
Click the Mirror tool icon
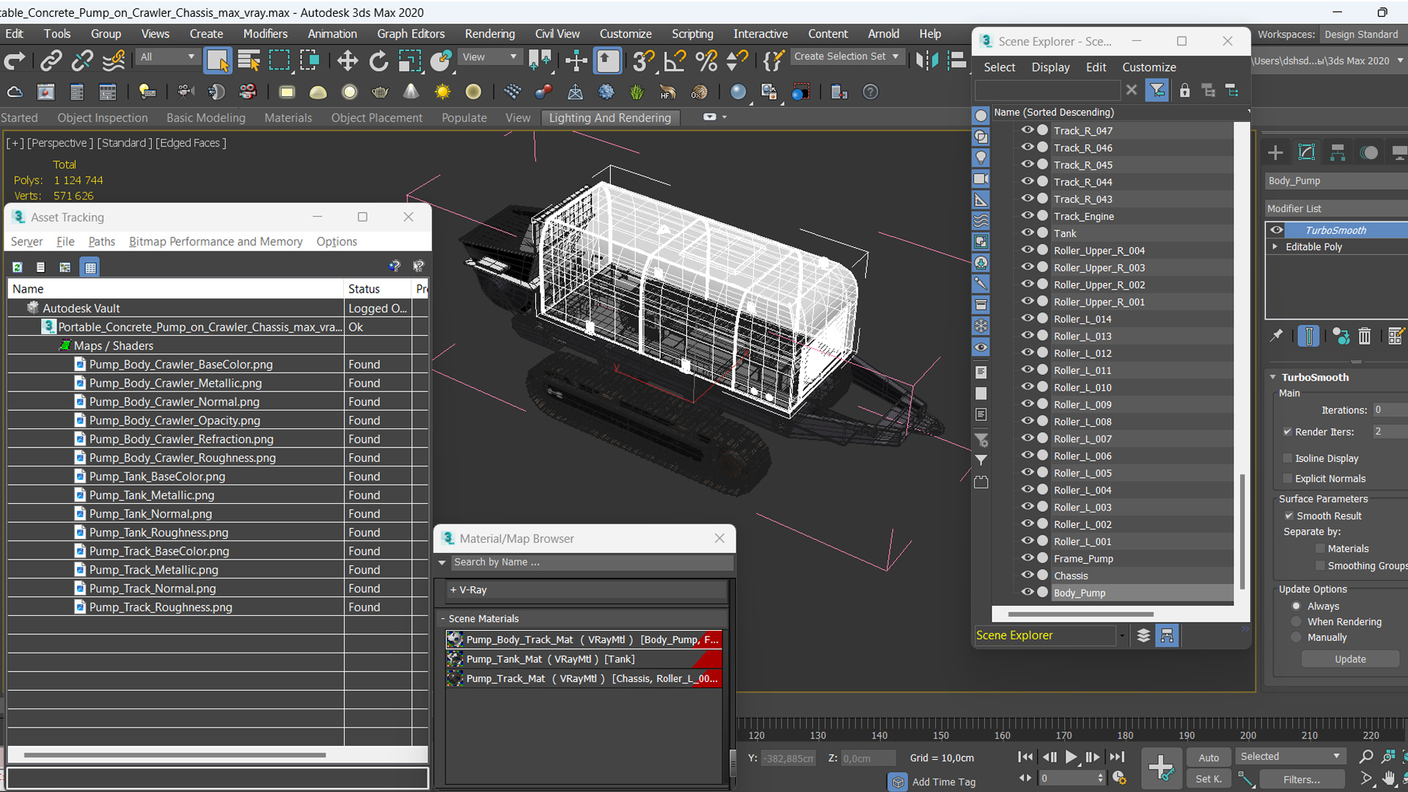[x=927, y=61]
